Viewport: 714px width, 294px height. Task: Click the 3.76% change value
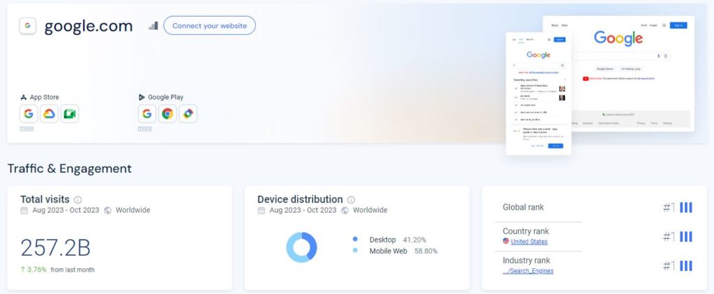37,270
